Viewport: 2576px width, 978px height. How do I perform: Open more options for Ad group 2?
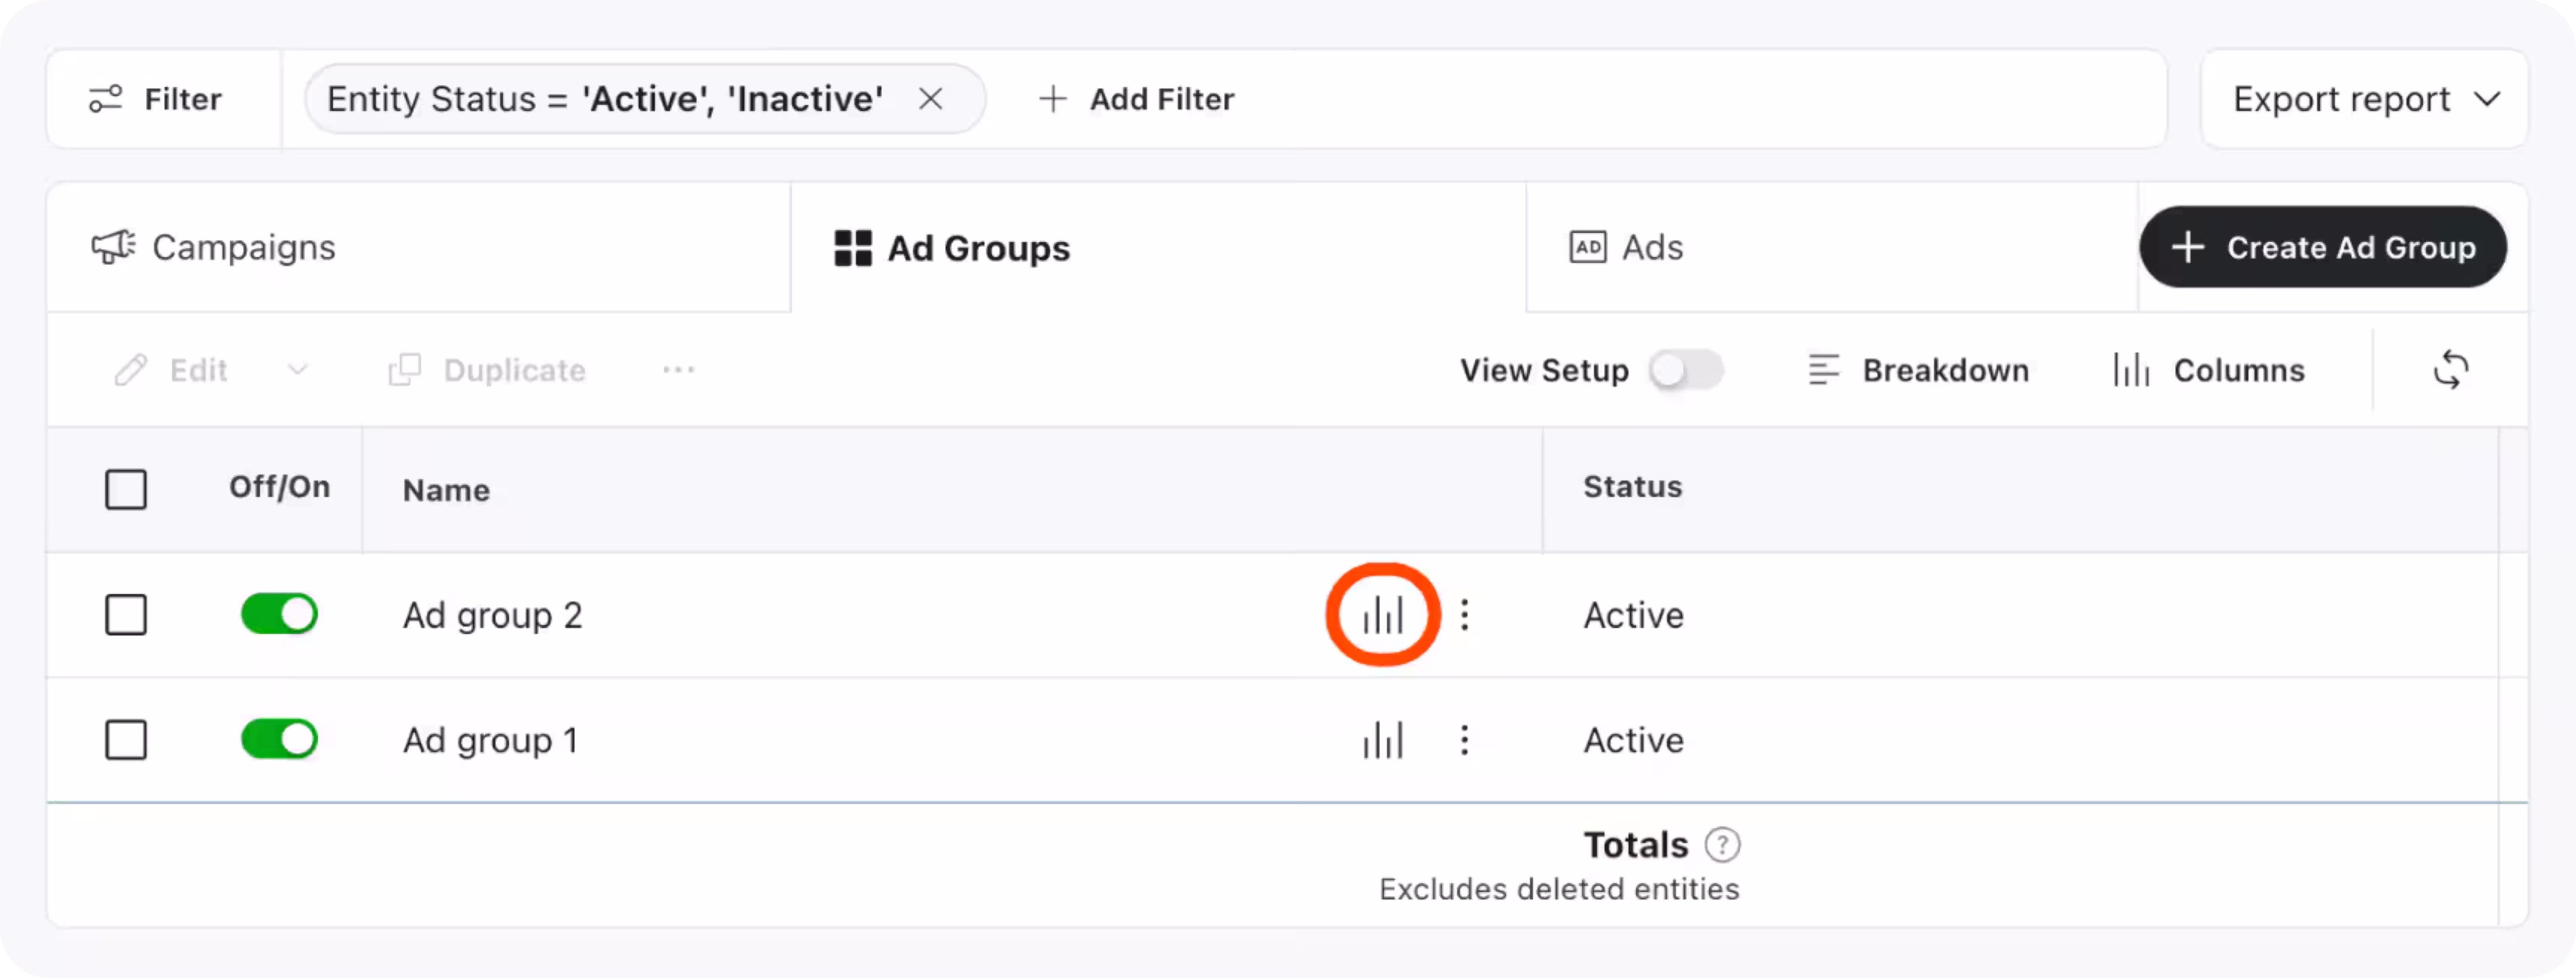coord(1464,614)
